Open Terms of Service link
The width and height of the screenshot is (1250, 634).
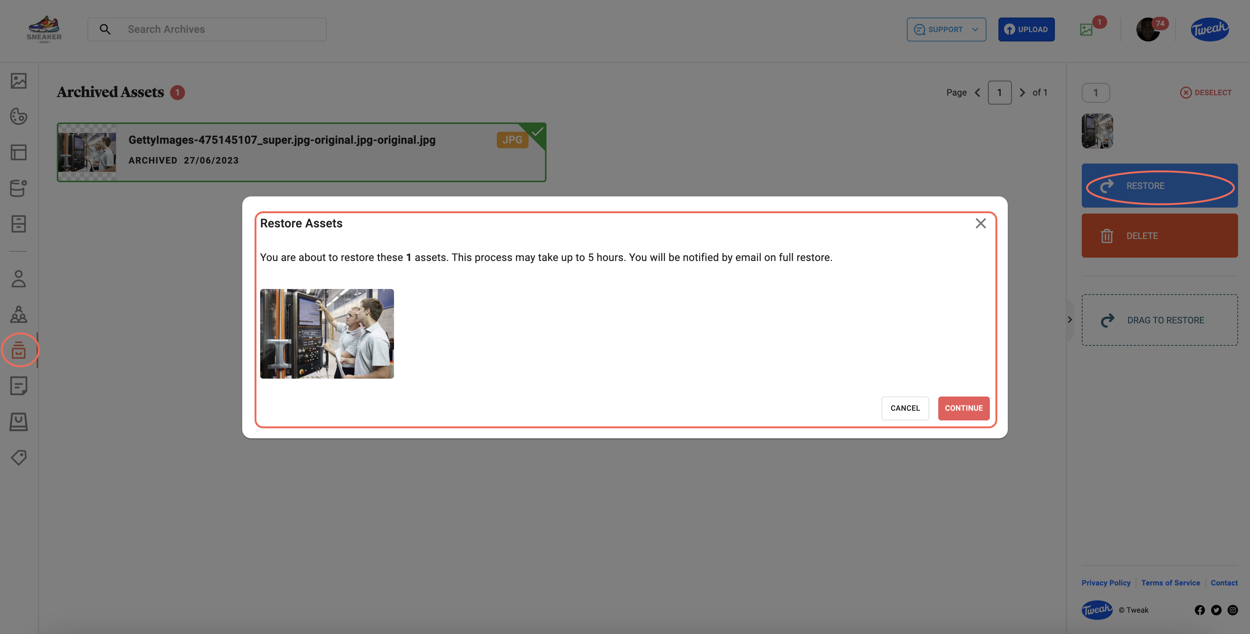point(1170,582)
